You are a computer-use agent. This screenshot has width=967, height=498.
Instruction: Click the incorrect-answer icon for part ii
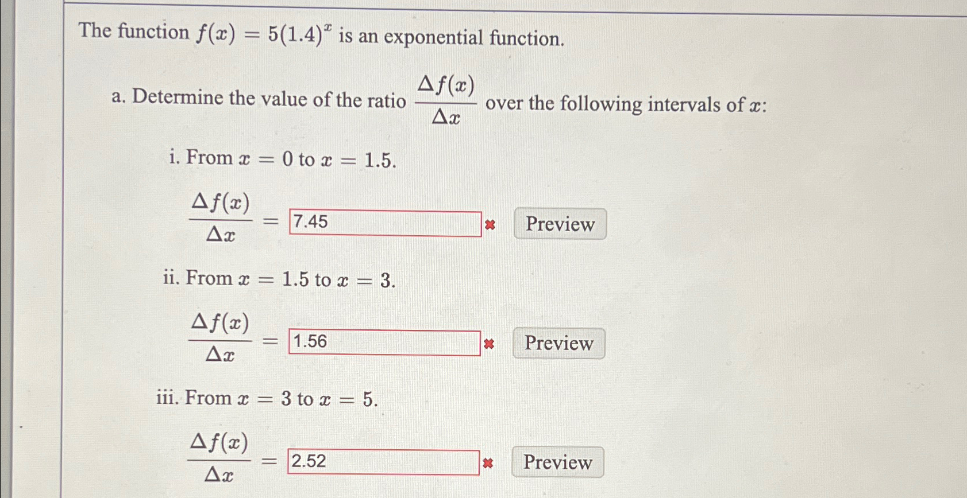(x=489, y=343)
